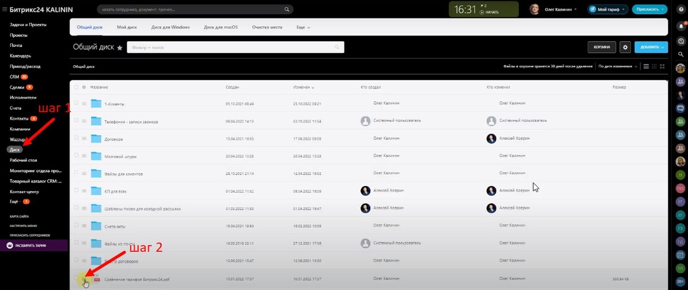Click magnifier icon in top global search

286,10
